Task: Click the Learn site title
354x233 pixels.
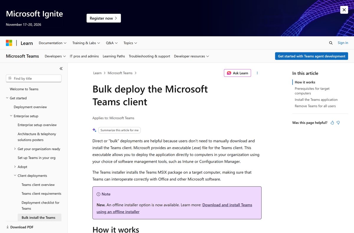Action: pyautogui.click(x=27, y=43)
